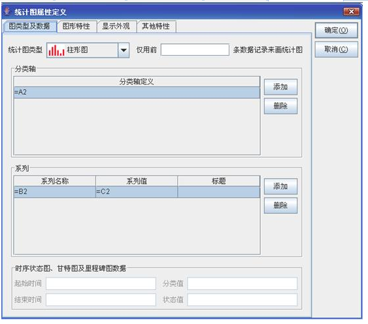Select the 图类型及数据 tab
The height and width of the screenshot is (324, 368).
coord(29,26)
